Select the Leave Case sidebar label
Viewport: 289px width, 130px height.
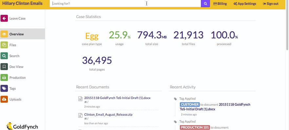tap(17, 18)
